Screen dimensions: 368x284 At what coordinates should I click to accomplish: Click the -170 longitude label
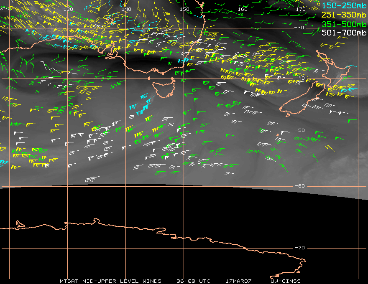click(299, 9)
